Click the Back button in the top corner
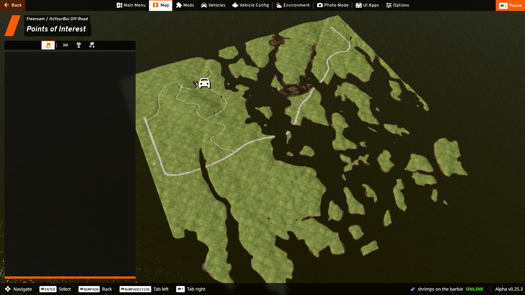 (13, 5)
